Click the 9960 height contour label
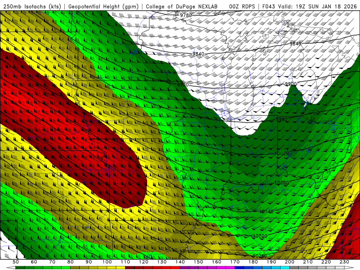The height and width of the screenshot is (270, 360). tap(282, 119)
